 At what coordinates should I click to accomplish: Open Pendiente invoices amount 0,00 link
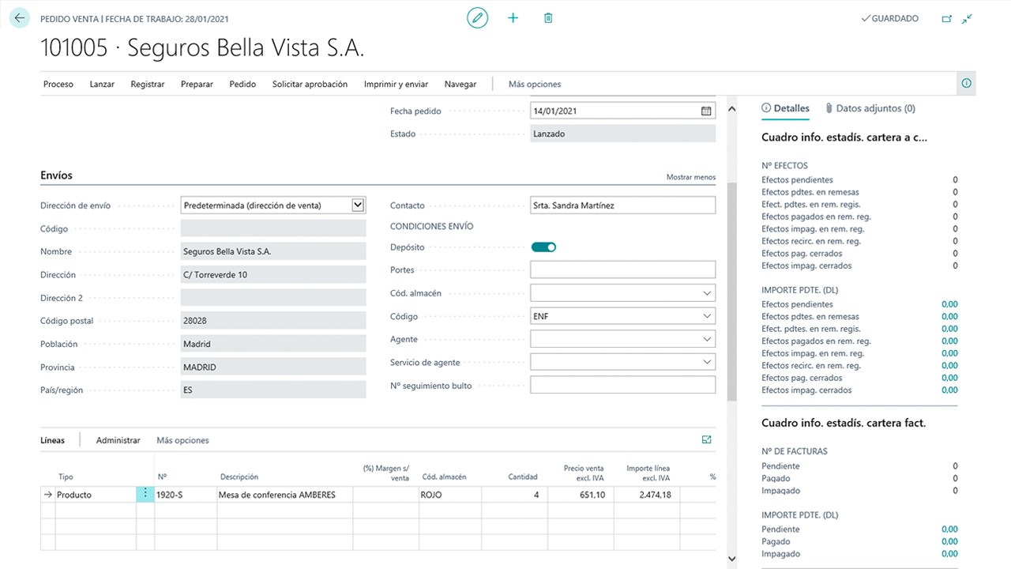pos(949,529)
